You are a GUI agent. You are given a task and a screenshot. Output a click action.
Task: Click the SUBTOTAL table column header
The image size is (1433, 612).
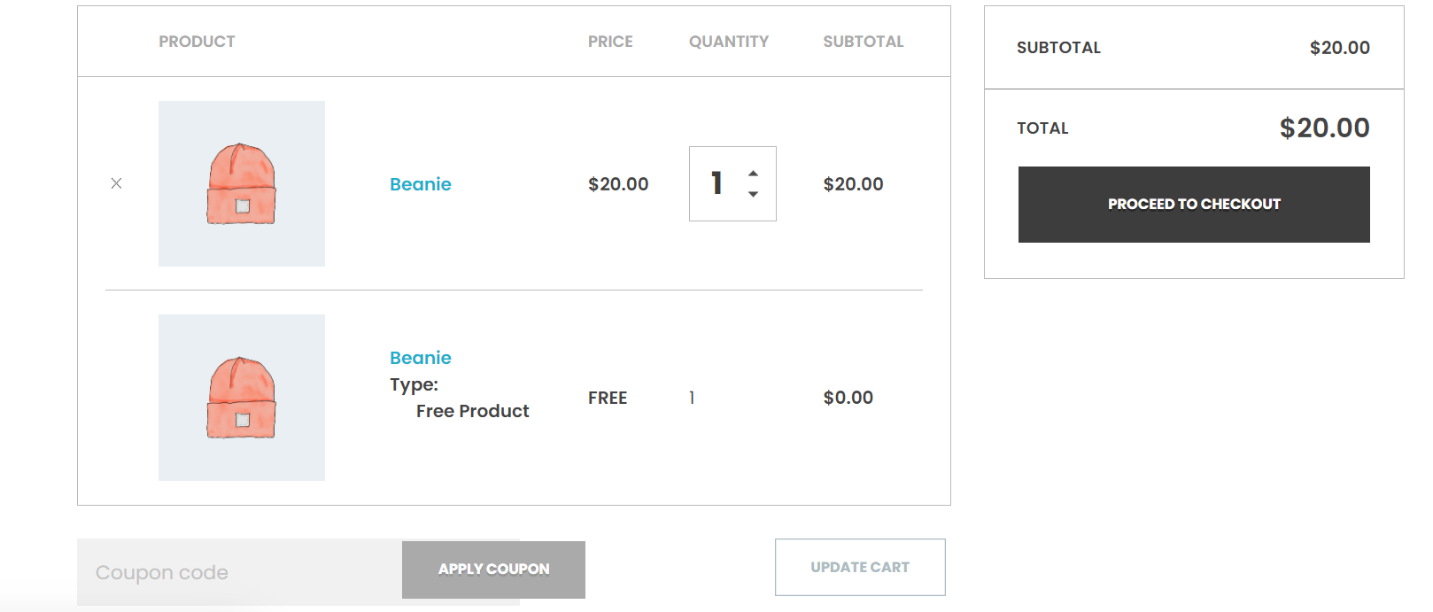(864, 42)
